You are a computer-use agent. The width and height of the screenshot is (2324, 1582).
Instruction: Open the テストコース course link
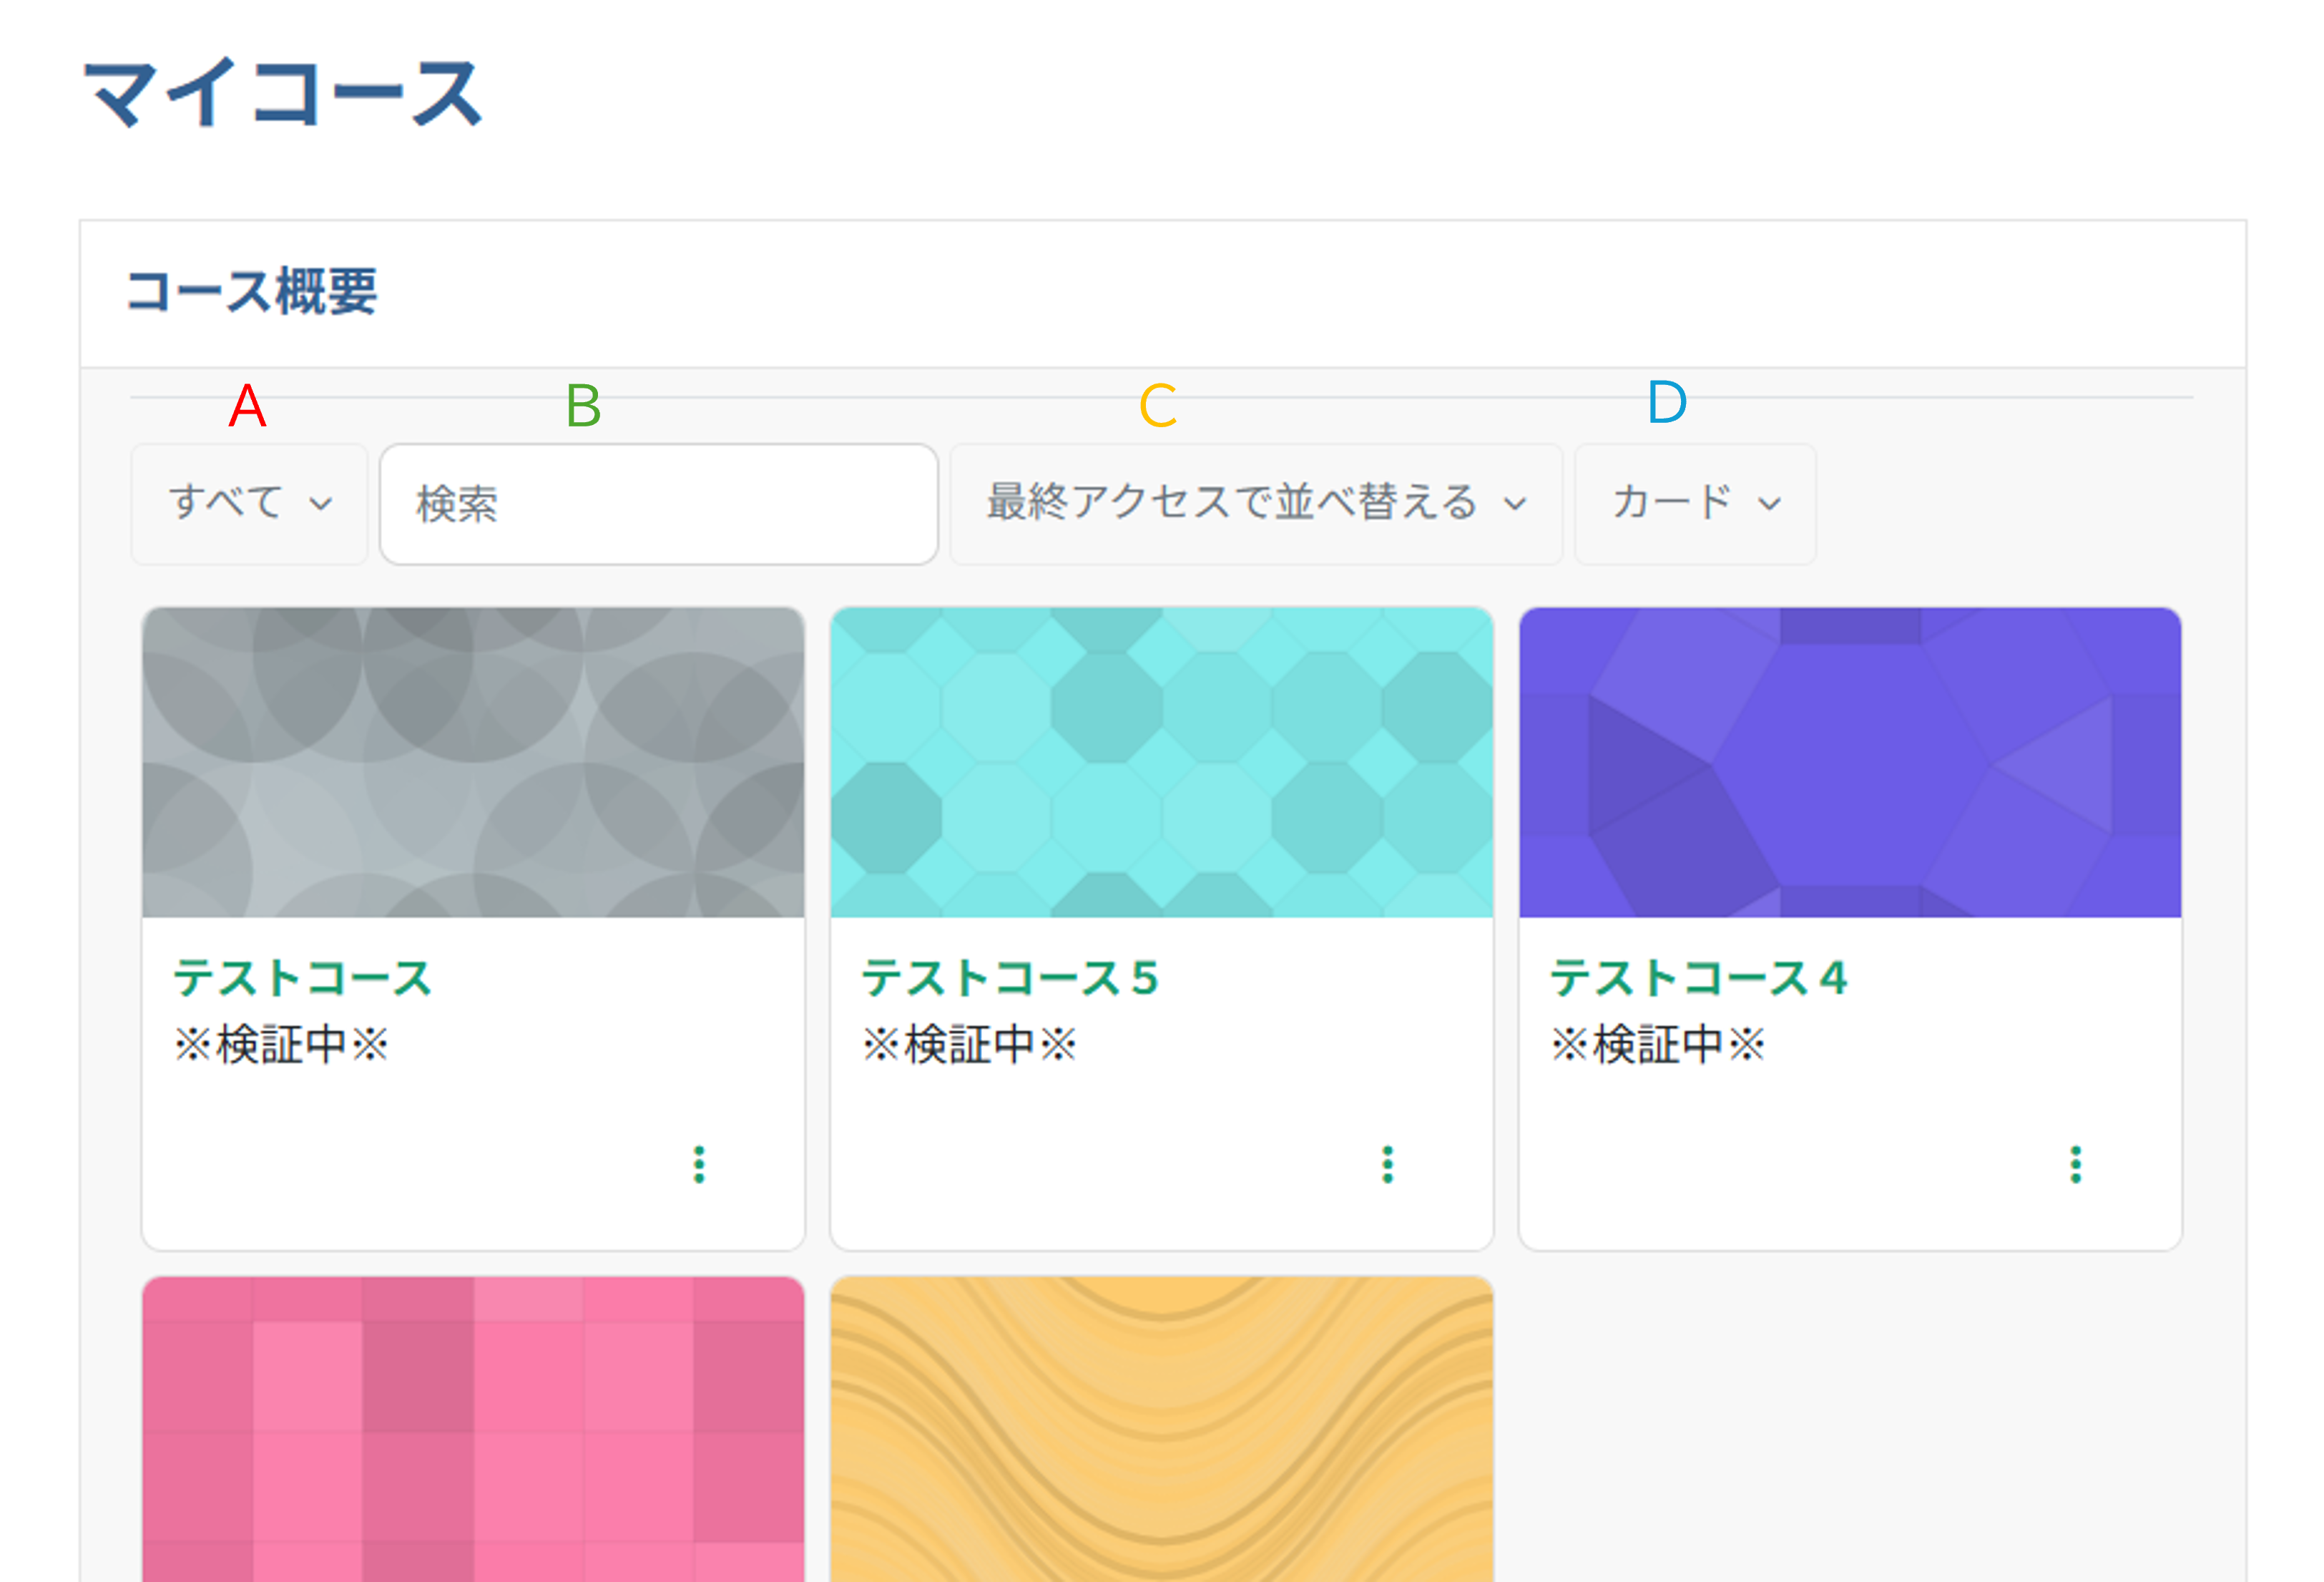[x=302, y=977]
